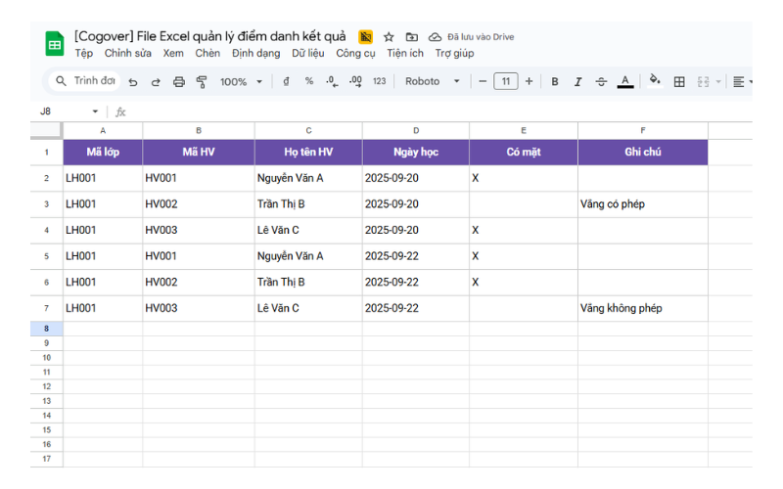Screen dimensions: 783x489
Task: Click the increase font size plus button
Action: [529, 82]
